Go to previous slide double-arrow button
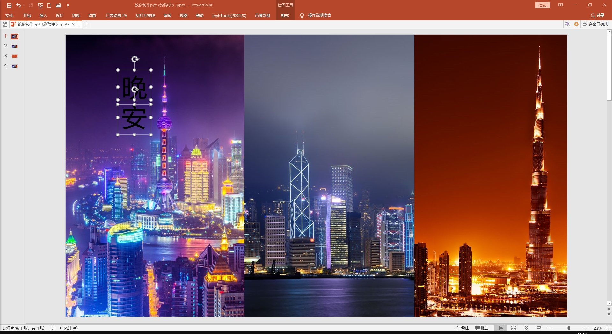This screenshot has height=334, width=612. click(x=609, y=309)
